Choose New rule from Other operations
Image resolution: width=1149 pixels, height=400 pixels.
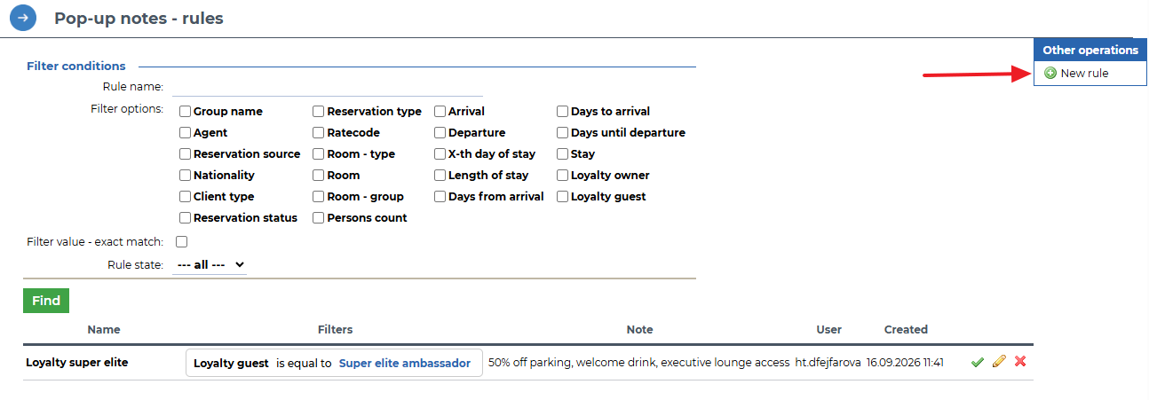(x=1084, y=74)
